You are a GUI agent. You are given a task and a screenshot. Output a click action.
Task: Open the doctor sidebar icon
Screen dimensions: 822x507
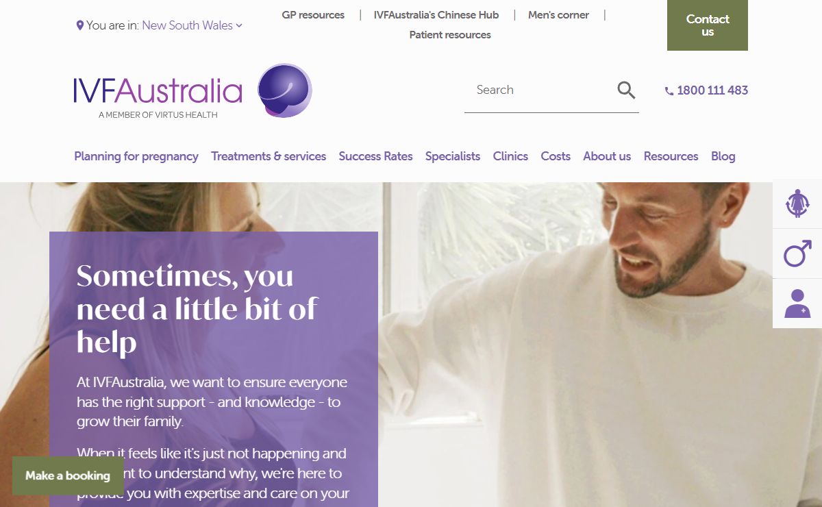point(797,304)
